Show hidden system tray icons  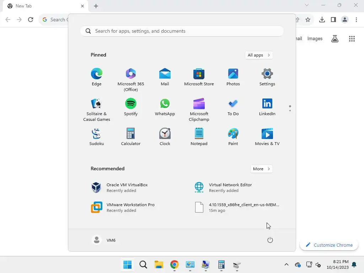tap(287, 264)
